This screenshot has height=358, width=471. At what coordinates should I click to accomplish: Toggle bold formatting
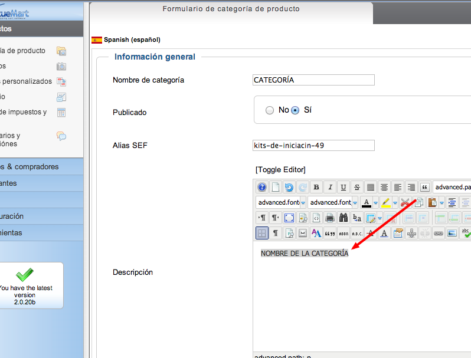click(316, 187)
